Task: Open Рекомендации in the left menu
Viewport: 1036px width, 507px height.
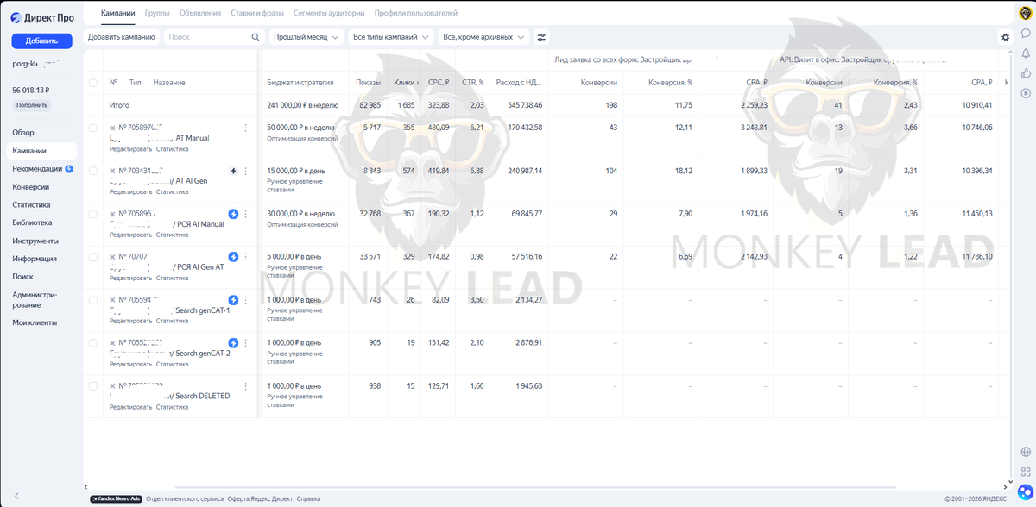Action: (x=37, y=169)
